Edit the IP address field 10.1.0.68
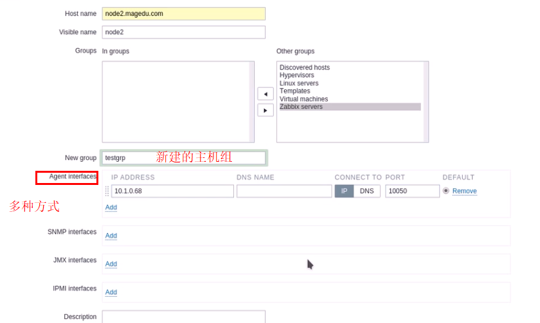The image size is (540, 323). point(172,191)
